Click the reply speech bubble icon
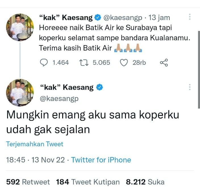This screenshot has width=200, height=190. tap(43, 62)
